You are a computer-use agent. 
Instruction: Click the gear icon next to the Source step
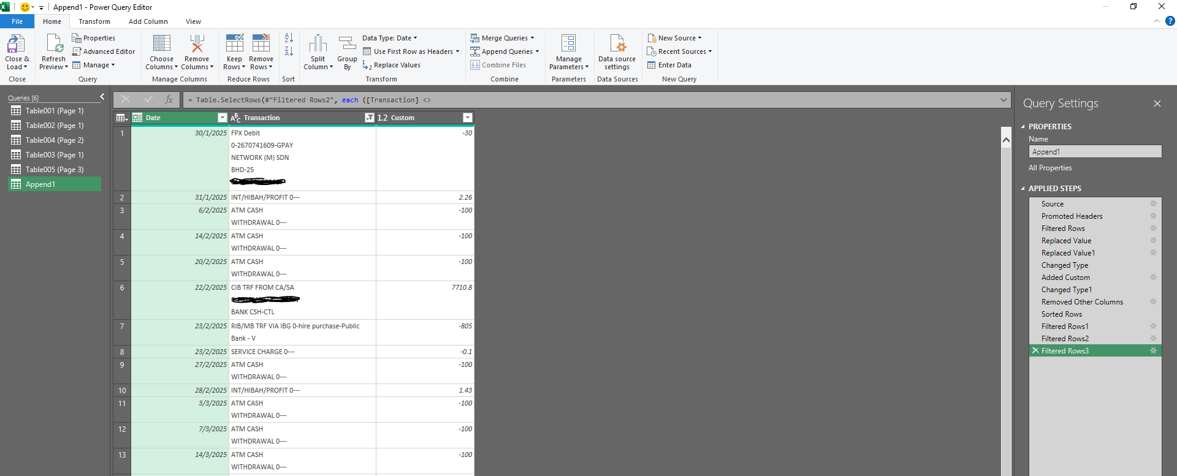[x=1153, y=204]
